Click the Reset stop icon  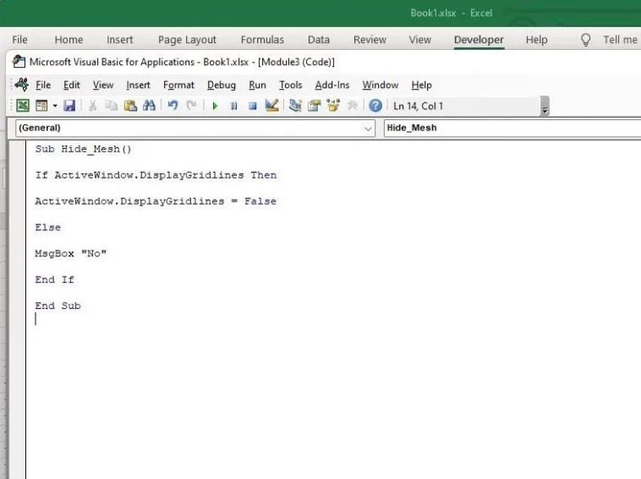253,107
